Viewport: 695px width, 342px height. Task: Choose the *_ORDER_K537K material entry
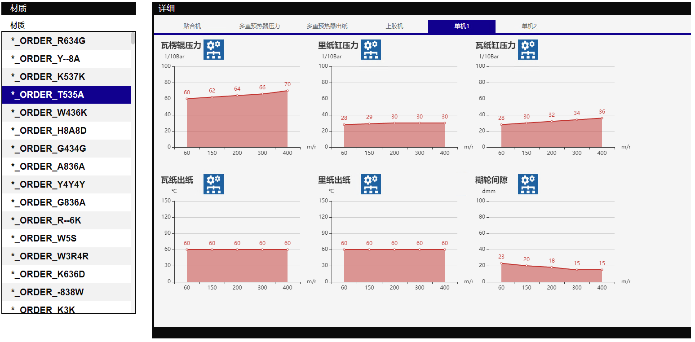(x=66, y=77)
